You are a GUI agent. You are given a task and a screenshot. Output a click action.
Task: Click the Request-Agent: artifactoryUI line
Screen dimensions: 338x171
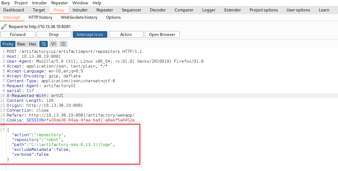[41, 86]
